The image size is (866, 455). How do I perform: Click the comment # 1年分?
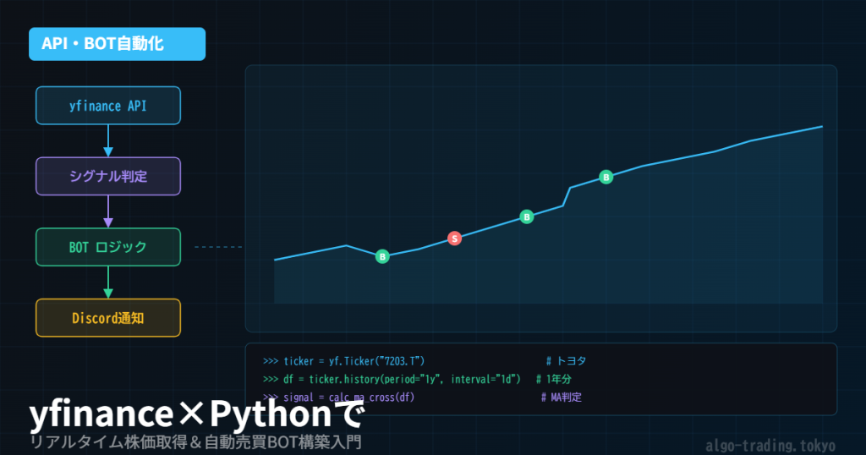(x=553, y=380)
